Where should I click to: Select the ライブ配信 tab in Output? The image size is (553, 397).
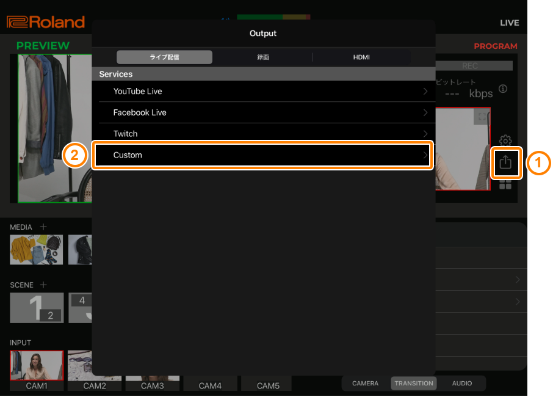point(164,57)
